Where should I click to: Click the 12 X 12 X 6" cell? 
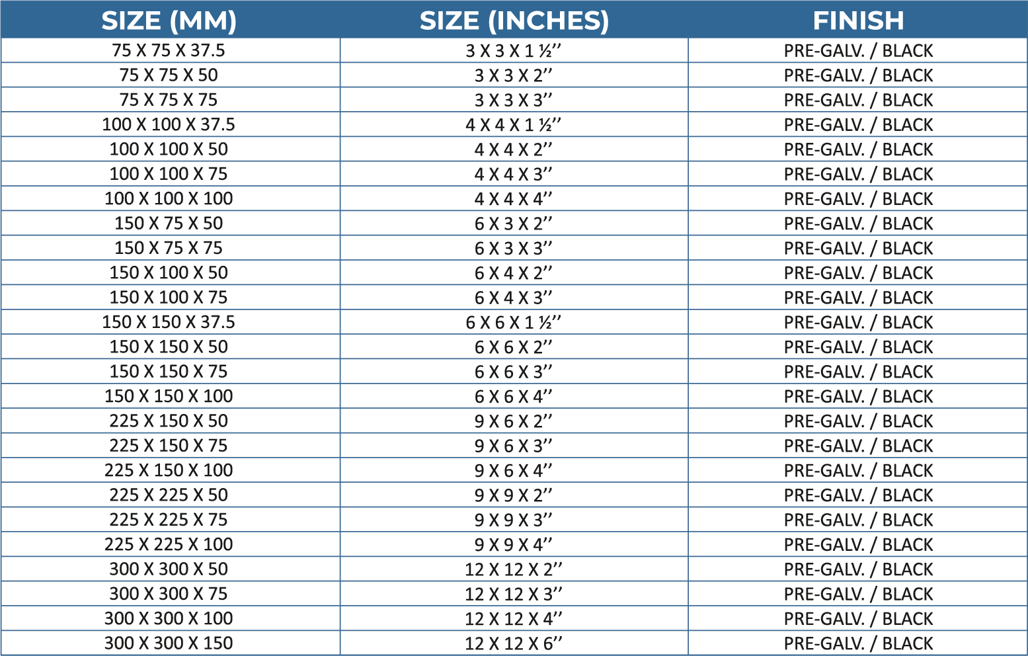tap(514, 643)
